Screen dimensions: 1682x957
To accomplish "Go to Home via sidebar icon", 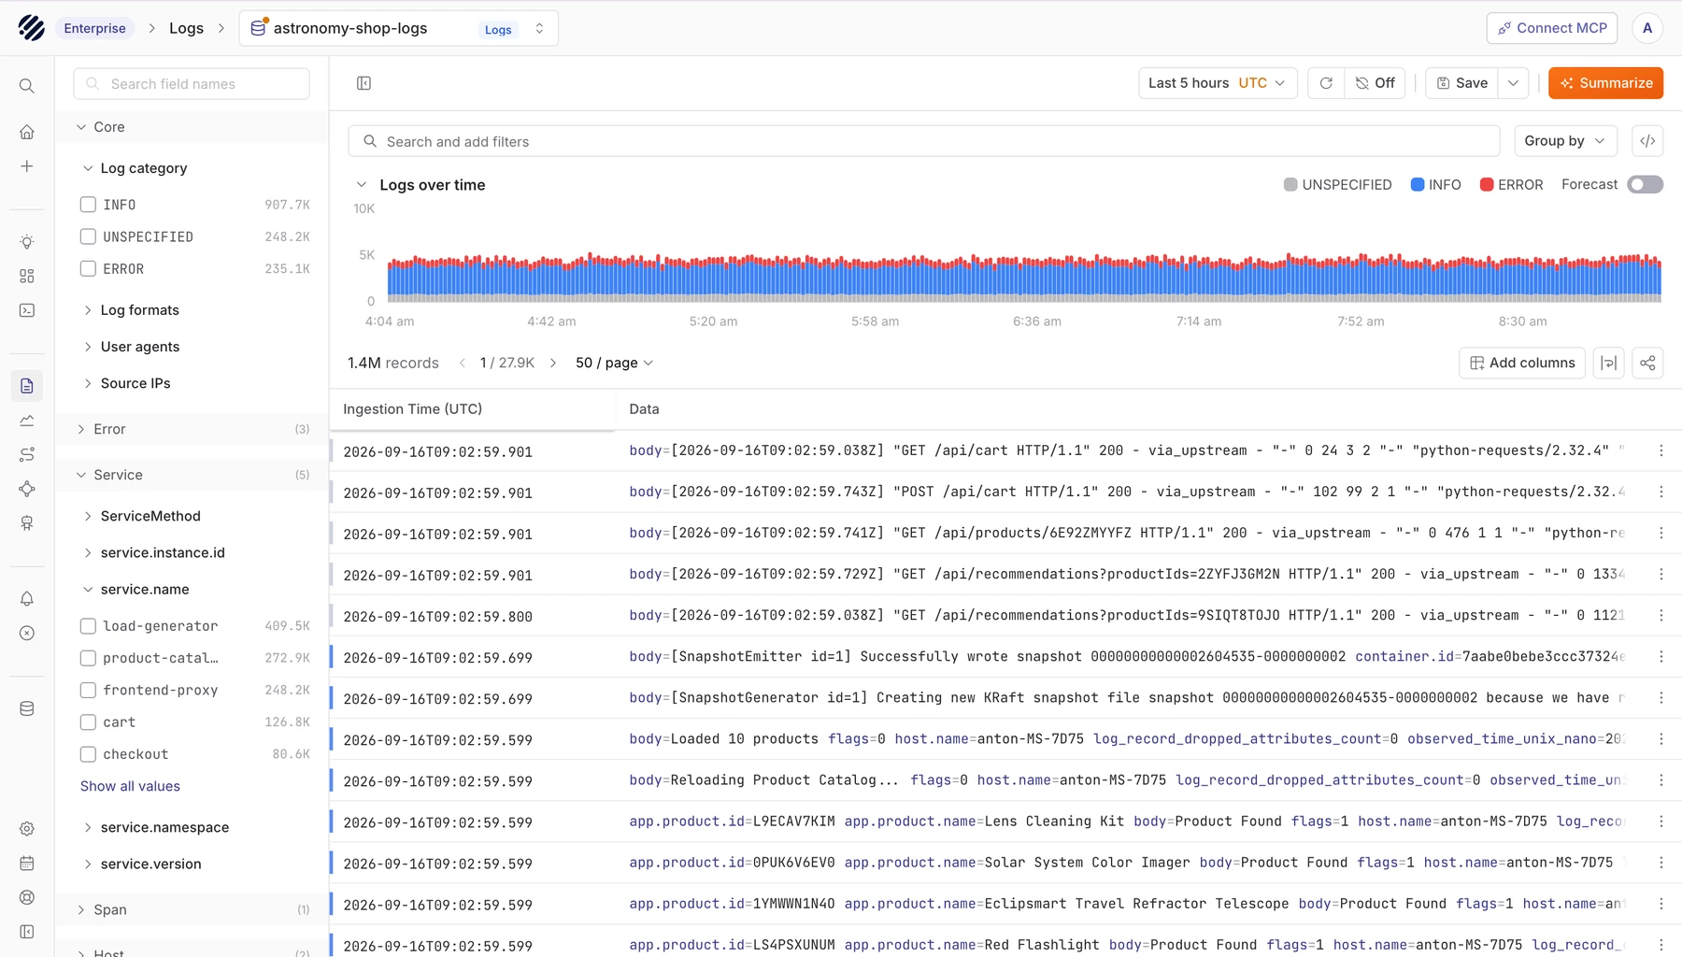I will (x=27, y=132).
